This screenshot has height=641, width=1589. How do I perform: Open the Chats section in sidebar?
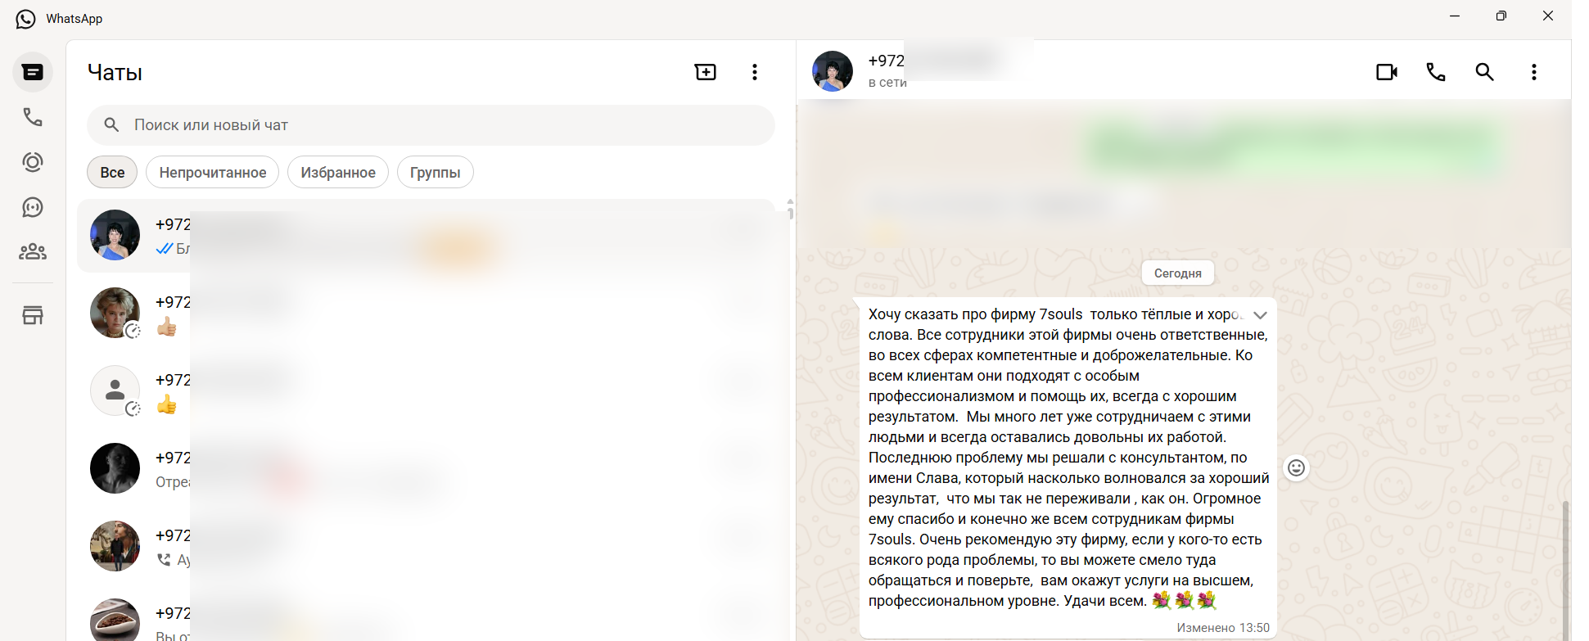pyautogui.click(x=33, y=72)
